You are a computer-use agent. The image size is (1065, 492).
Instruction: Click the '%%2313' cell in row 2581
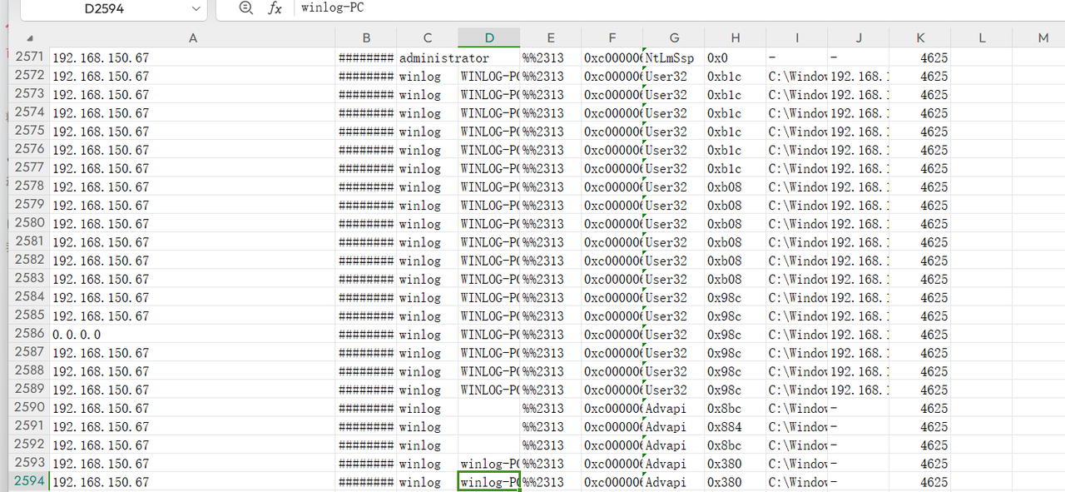(551, 242)
